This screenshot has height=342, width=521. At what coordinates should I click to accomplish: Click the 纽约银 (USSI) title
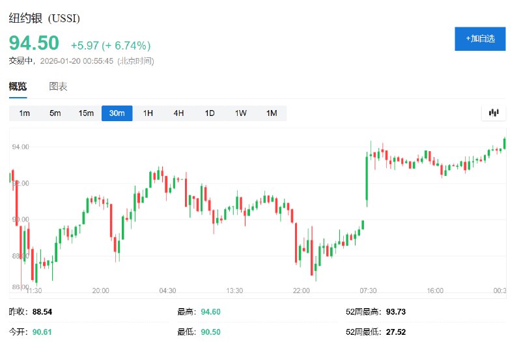(x=44, y=18)
